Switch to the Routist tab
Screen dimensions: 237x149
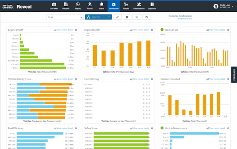126,6
